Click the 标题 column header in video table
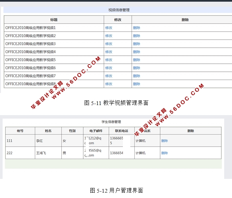The image size is (232, 198). (x=54, y=20)
